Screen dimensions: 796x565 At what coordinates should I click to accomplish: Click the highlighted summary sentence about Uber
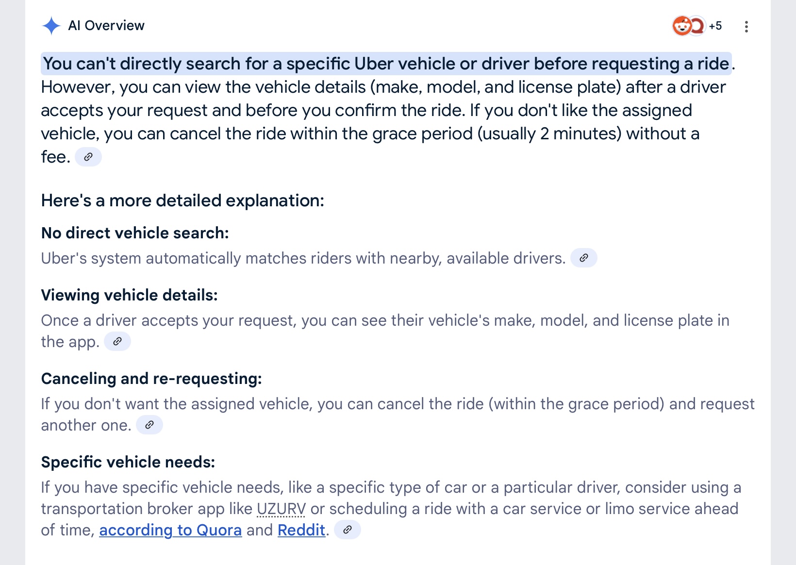[386, 64]
